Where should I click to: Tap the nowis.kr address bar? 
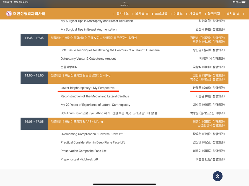click(x=124, y=5)
